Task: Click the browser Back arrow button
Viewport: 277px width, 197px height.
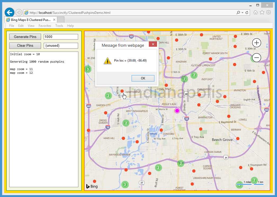Action: pyautogui.click(x=9, y=12)
